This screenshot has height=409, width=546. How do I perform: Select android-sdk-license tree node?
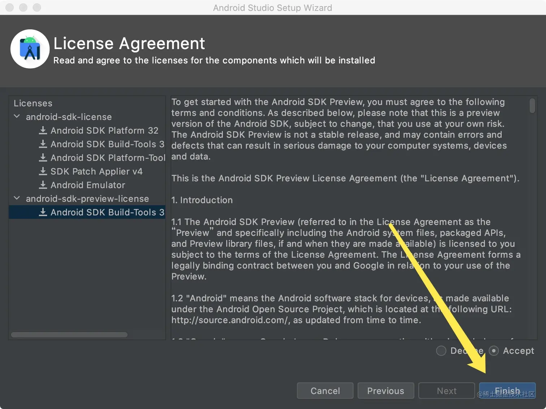69,117
